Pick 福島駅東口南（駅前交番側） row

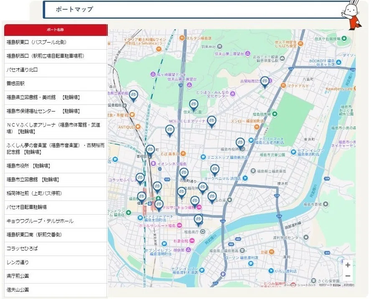(56, 235)
